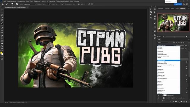Screen dimensions: 190x107
Task: Select the Brush tool in left toolbar
Action: (x=2, y=23)
